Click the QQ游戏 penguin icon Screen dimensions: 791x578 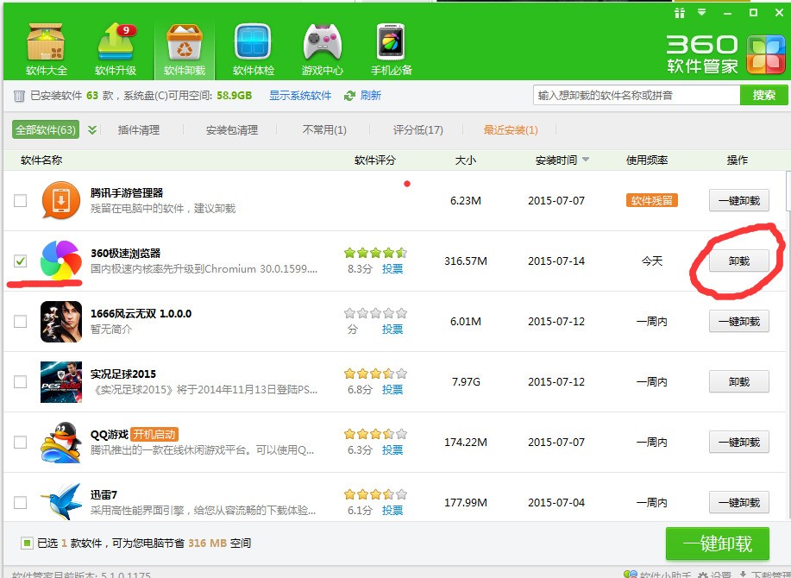pyautogui.click(x=60, y=442)
